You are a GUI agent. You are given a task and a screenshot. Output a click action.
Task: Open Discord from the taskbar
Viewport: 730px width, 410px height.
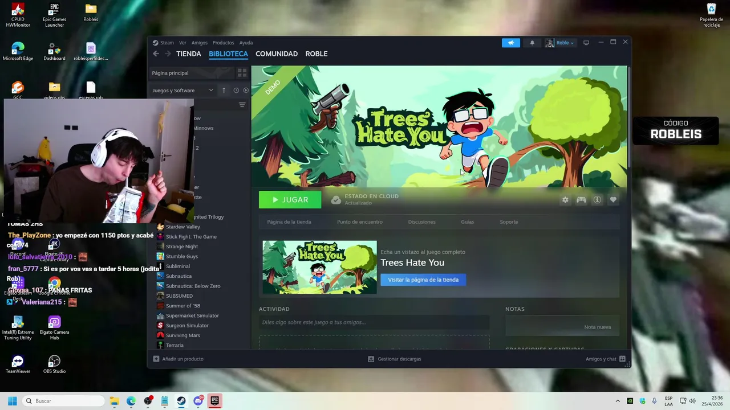point(198,401)
